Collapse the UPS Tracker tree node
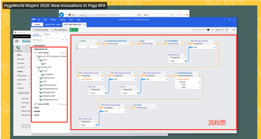The image size is (261, 139). [x=35, y=53]
